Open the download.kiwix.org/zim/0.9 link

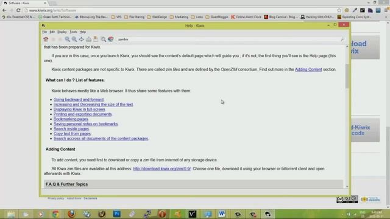click(x=161, y=169)
